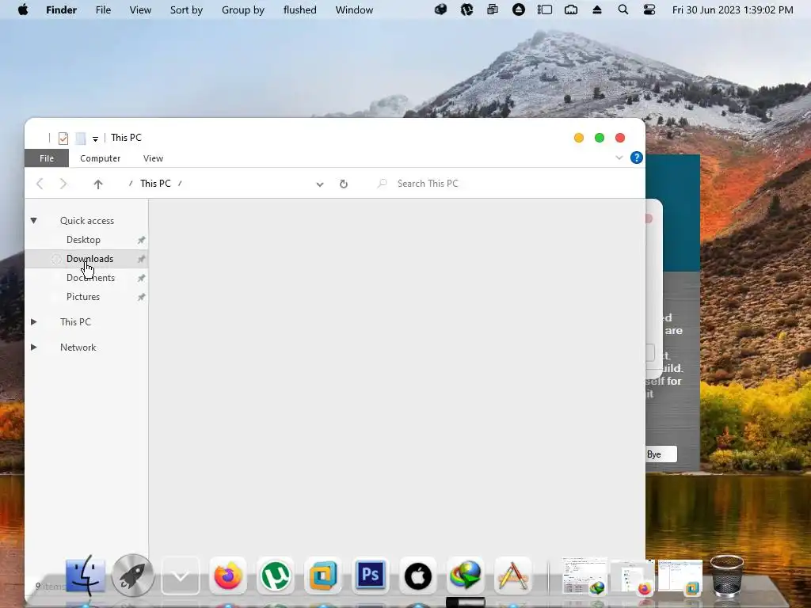
Task: Open the Group by menu
Action: [x=242, y=9]
